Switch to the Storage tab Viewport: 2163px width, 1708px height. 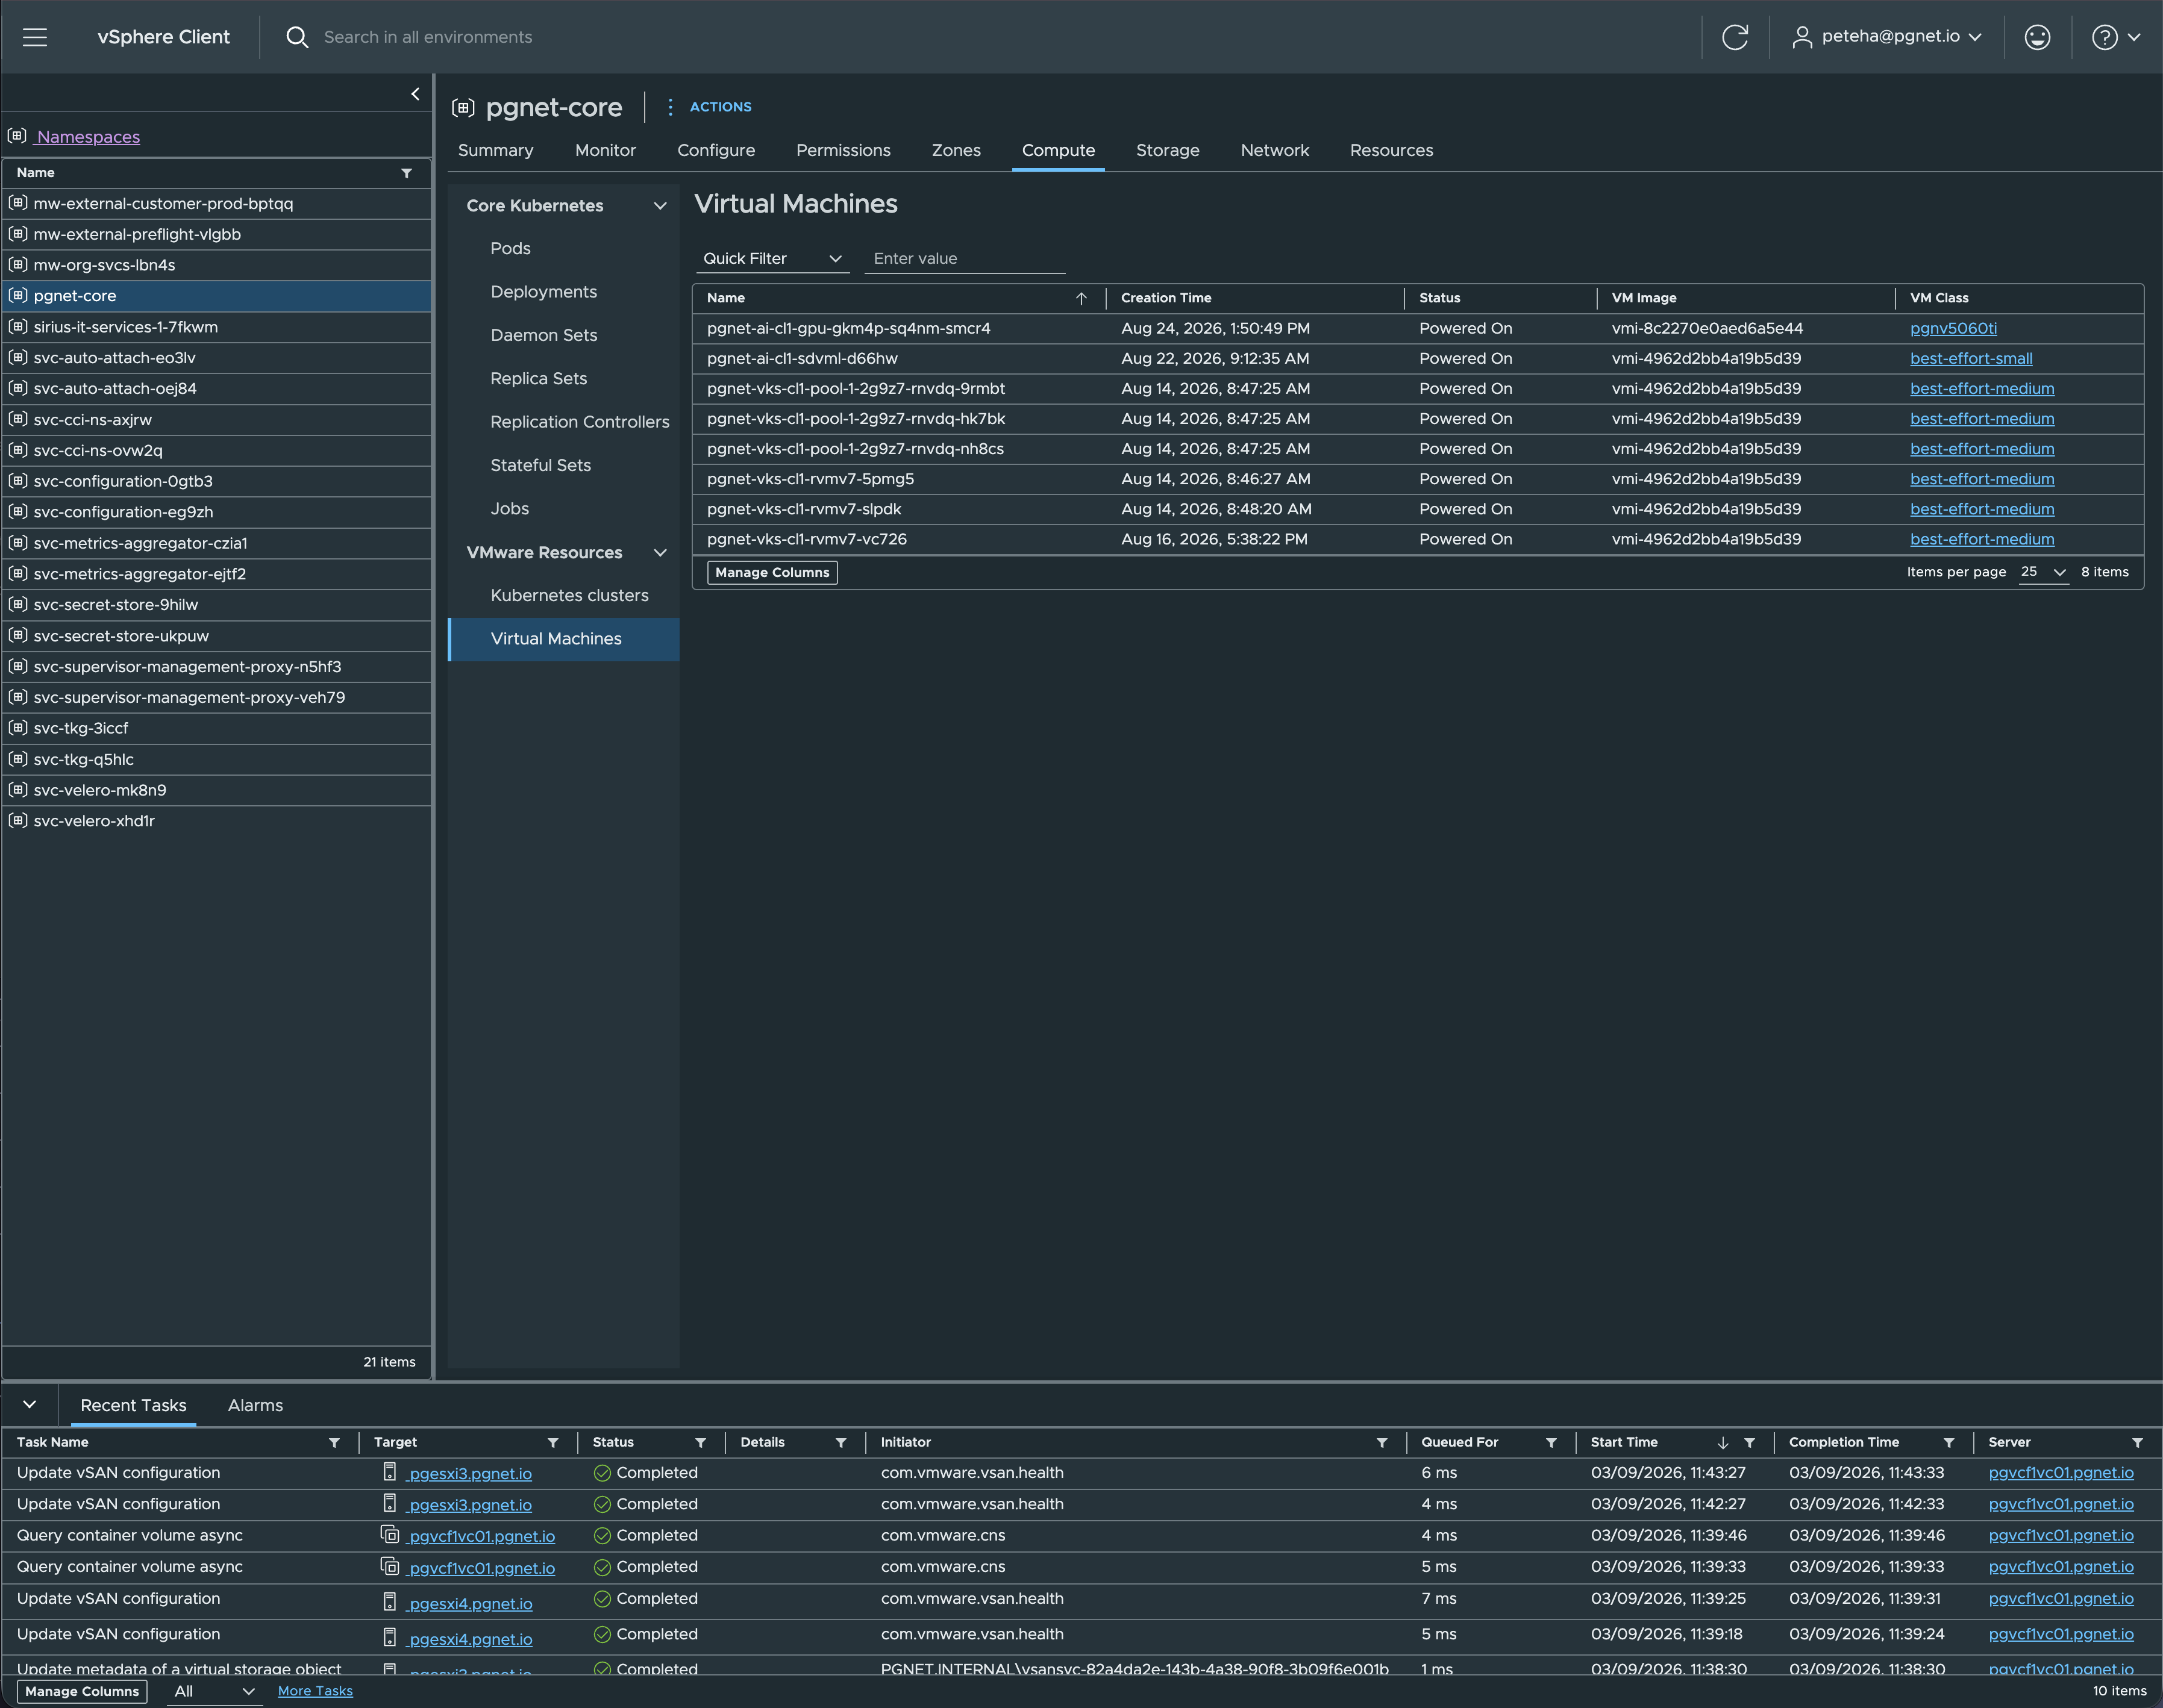tap(1168, 150)
